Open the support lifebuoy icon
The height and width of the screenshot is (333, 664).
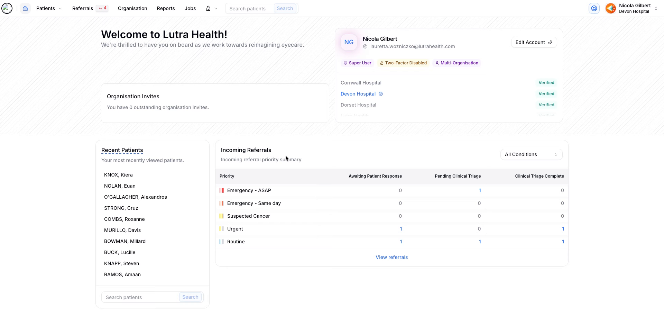pyautogui.click(x=594, y=8)
